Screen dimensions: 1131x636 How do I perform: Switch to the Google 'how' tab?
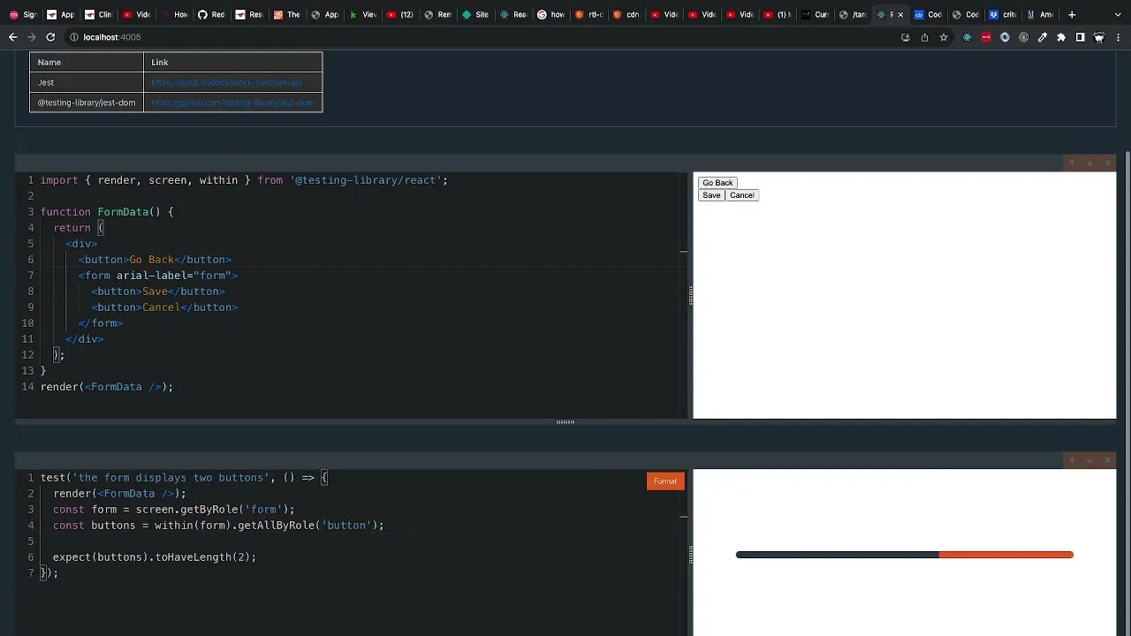[x=551, y=14]
